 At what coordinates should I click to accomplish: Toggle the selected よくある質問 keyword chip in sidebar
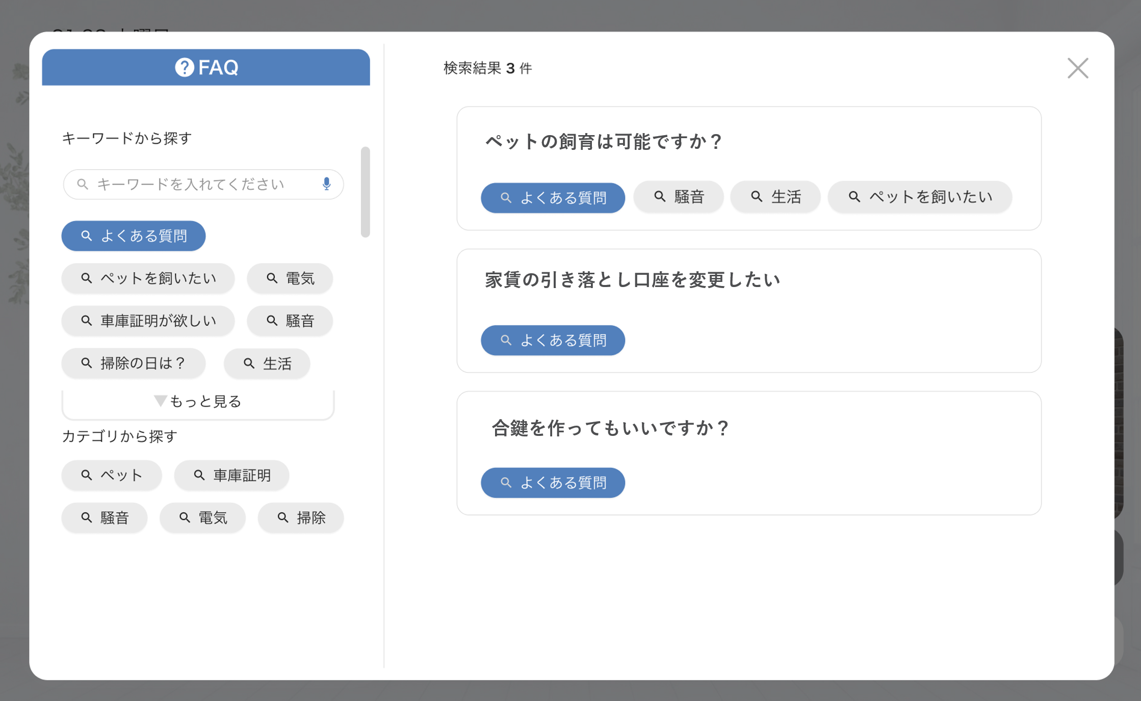(x=134, y=236)
